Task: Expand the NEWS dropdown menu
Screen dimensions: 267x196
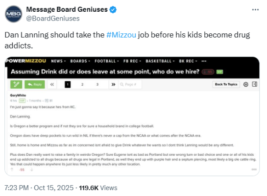Action: [58, 61]
